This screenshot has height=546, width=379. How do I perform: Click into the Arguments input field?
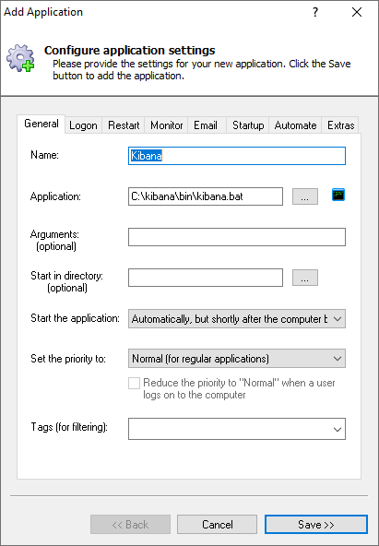[x=237, y=237]
